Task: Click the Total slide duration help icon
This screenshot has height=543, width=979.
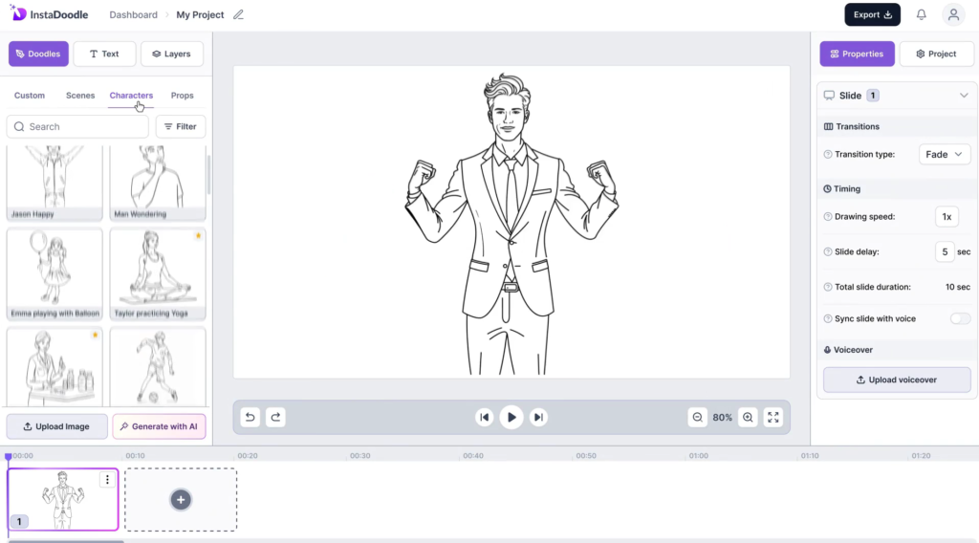Action: coord(828,287)
